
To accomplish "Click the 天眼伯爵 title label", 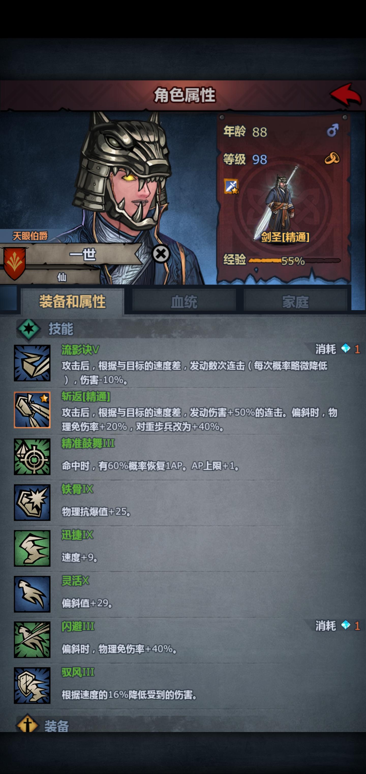I will pyautogui.click(x=30, y=236).
